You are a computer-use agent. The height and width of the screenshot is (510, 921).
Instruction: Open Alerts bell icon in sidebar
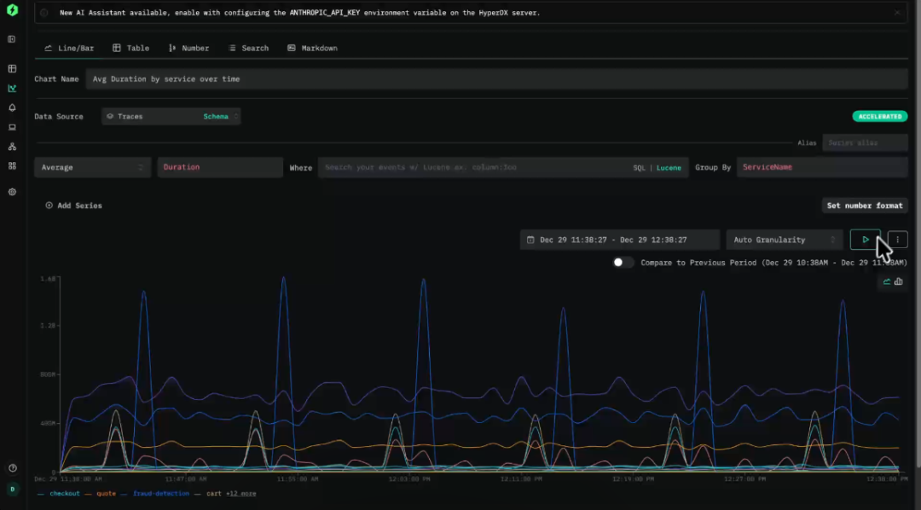tap(12, 108)
